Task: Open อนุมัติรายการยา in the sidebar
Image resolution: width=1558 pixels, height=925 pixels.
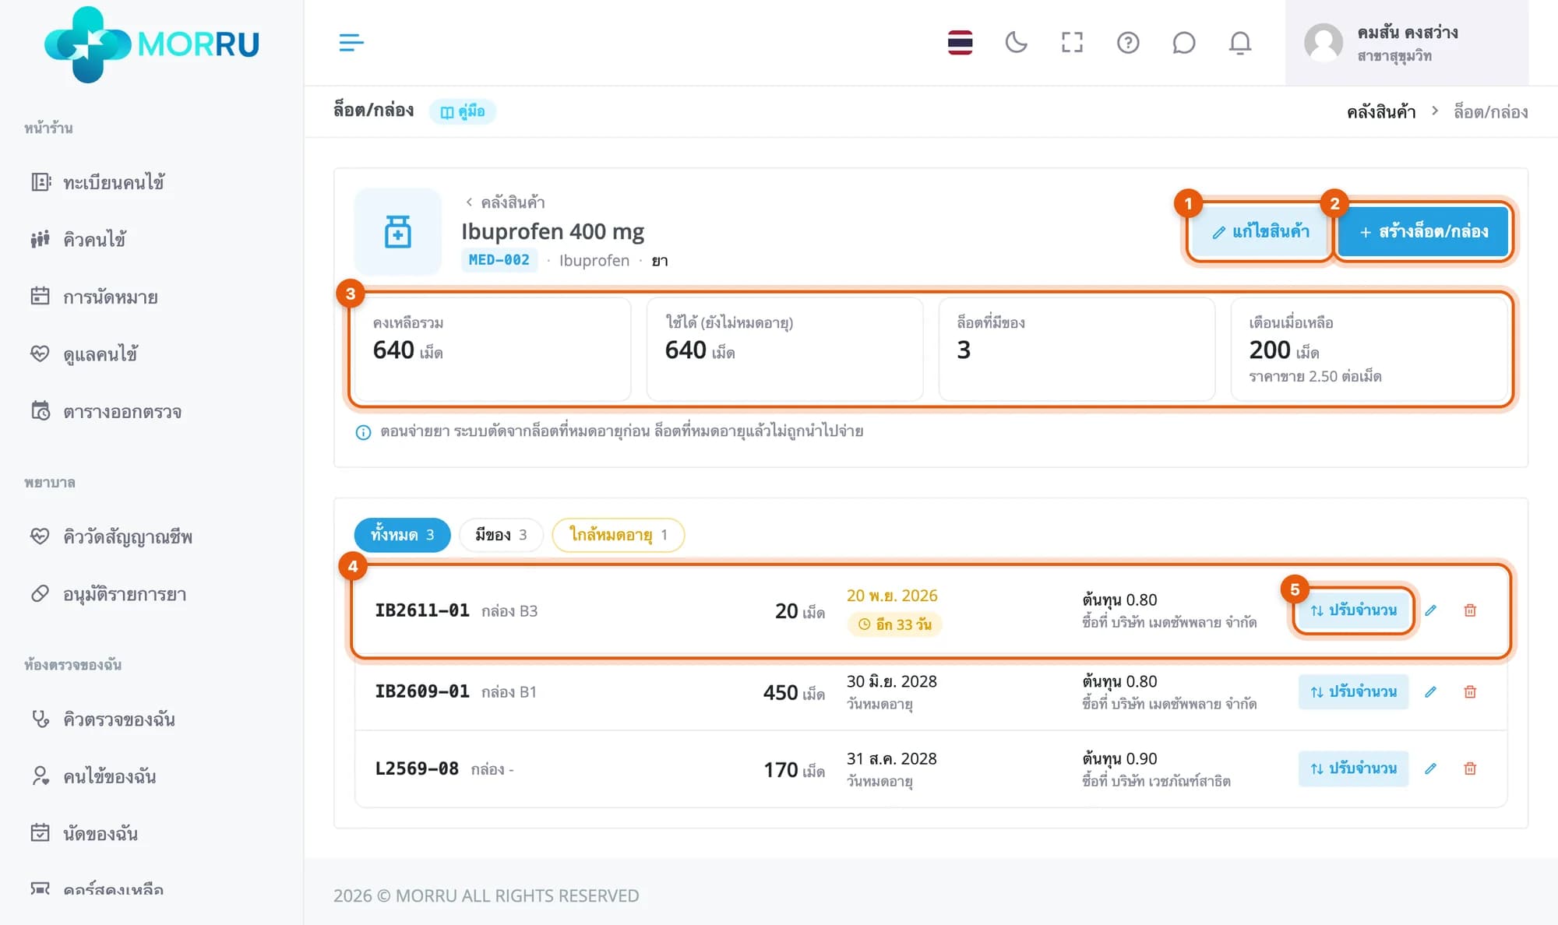Action: pos(108,594)
